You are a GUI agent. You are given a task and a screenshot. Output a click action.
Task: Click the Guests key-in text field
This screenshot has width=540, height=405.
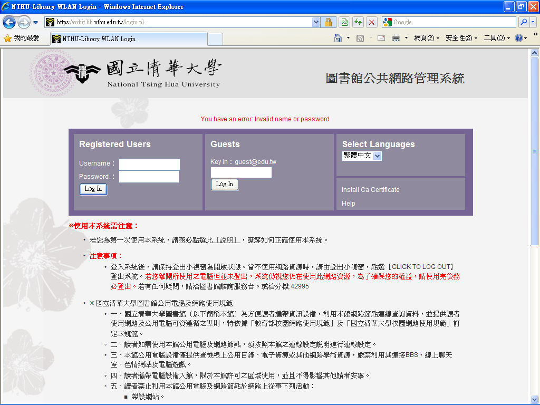pyautogui.click(x=241, y=172)
